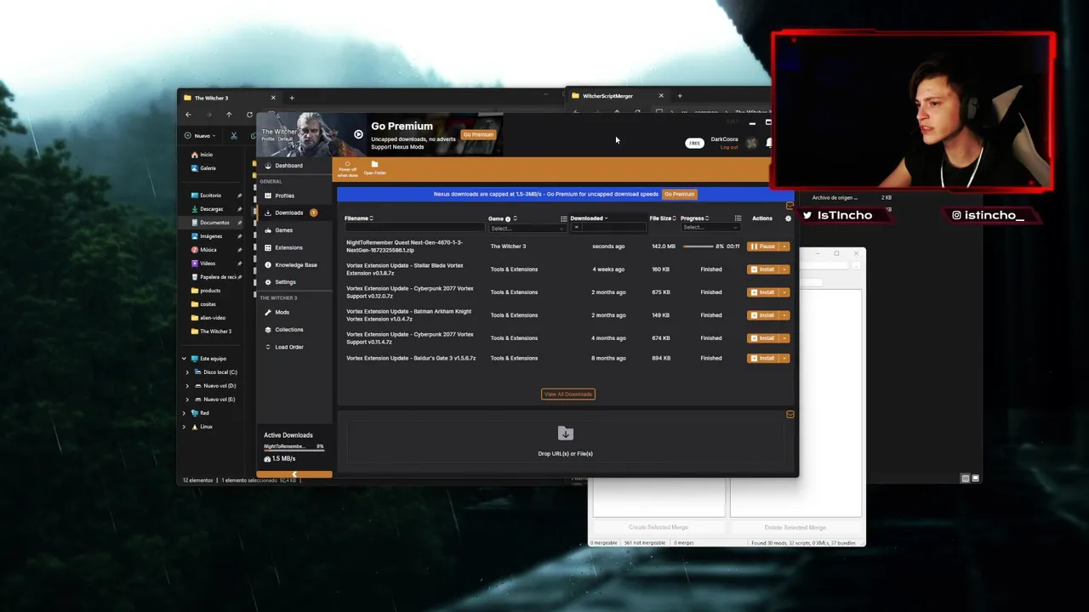
Task: Expand the Linux node in the Explorer tree
Action: point(185,427)
